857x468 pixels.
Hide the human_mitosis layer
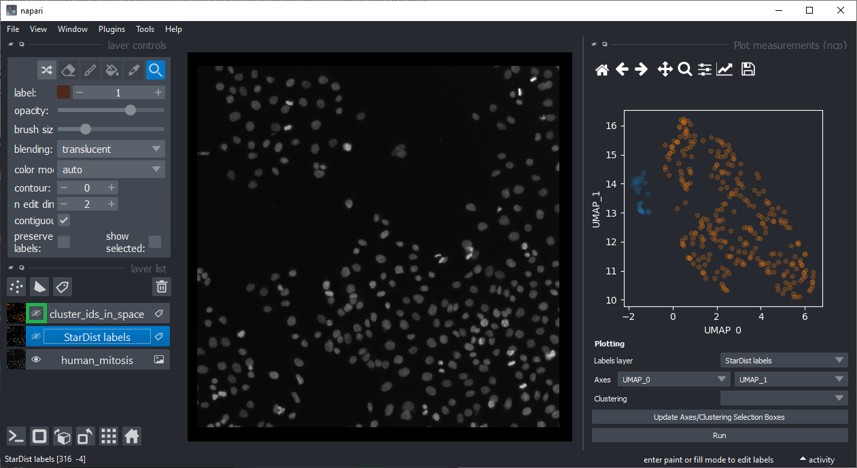coord(37,360)
